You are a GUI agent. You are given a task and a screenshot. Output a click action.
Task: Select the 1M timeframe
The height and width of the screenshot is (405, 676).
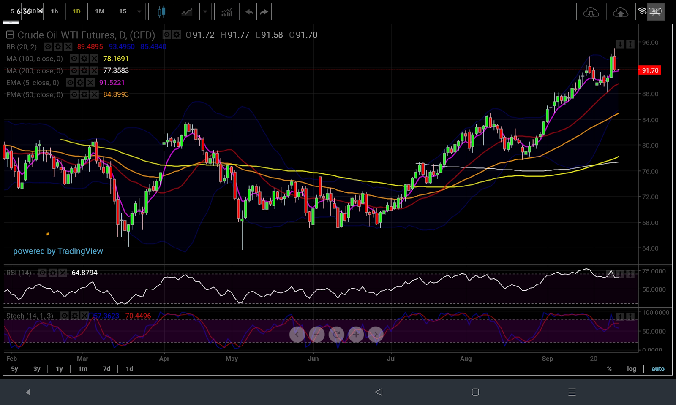(x=100, y=11)
